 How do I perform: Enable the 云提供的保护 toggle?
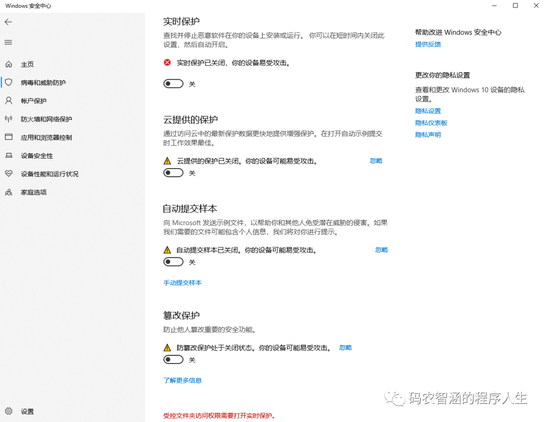tap(174, 173)
